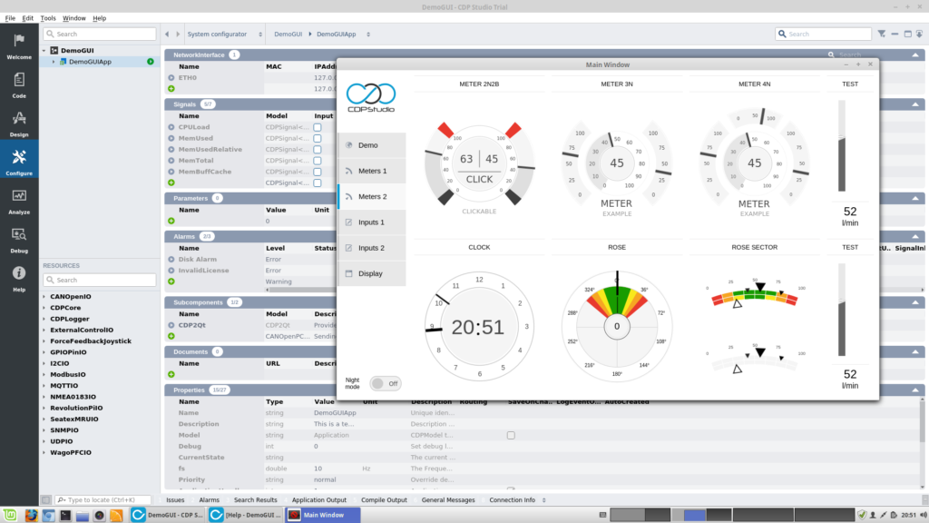Switch to Code mode icon
The height and width of the screenshot is (523, 929).
click(x=19, y=84)
